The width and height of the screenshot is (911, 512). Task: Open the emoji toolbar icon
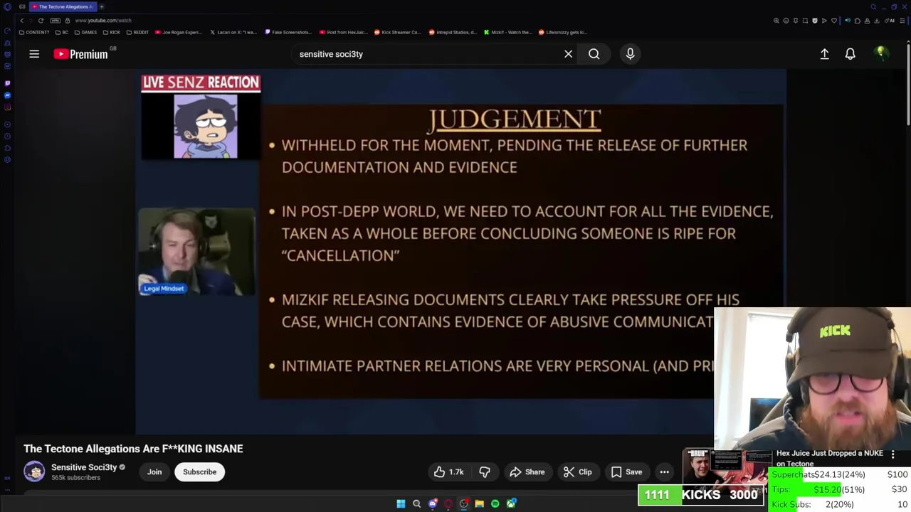[x=786, y=21]
